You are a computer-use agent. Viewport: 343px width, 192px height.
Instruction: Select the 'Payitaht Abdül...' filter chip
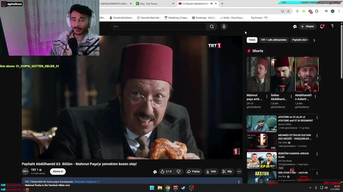(x=300, y=40)
